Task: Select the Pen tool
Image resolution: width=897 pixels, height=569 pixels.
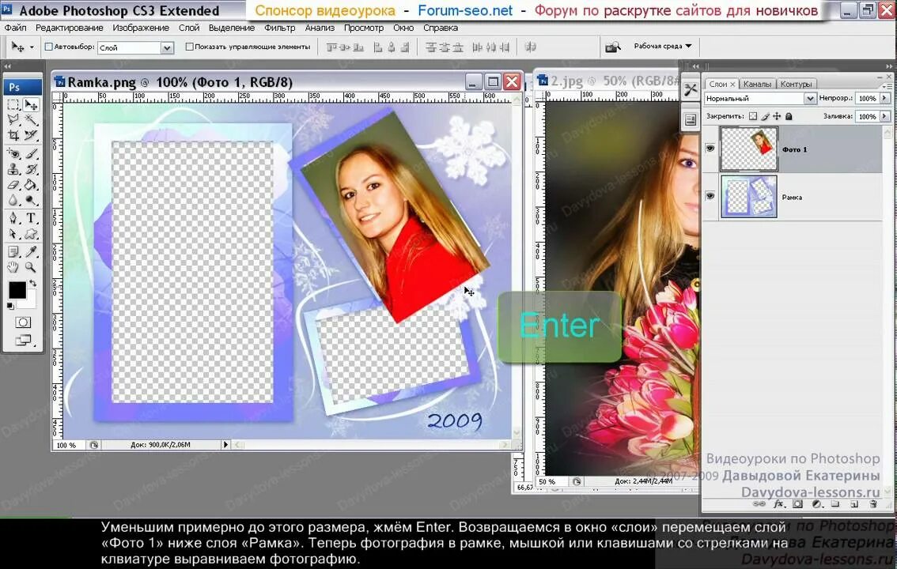Action: (x=13, y=218)
